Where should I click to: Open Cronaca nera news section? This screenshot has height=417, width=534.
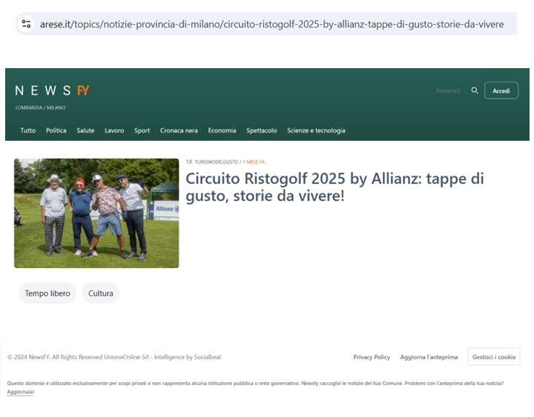(179, 130)
